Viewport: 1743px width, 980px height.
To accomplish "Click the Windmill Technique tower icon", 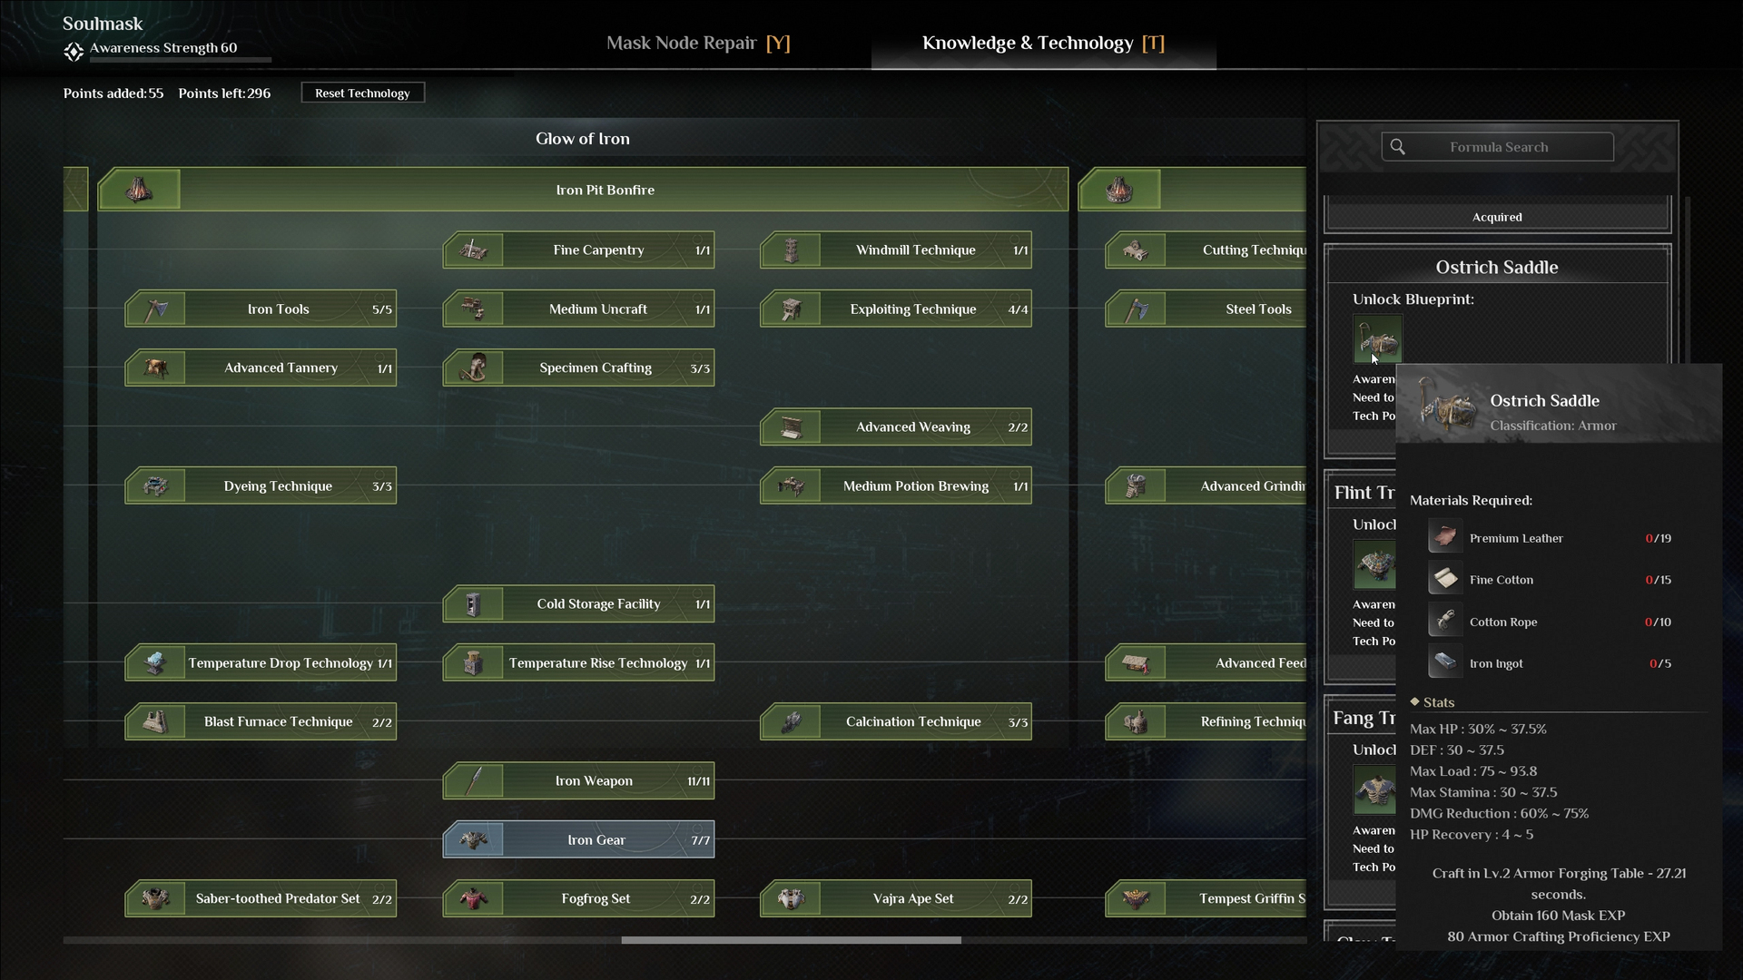I will click(791, 250).
